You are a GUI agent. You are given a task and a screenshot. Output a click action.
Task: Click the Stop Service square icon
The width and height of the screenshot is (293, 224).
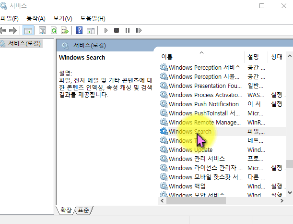117,30
